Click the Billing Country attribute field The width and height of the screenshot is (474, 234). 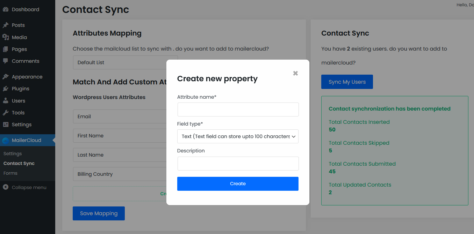coord(120,174)
